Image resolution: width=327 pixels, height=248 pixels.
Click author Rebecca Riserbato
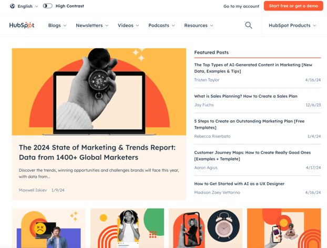(212, 136)
